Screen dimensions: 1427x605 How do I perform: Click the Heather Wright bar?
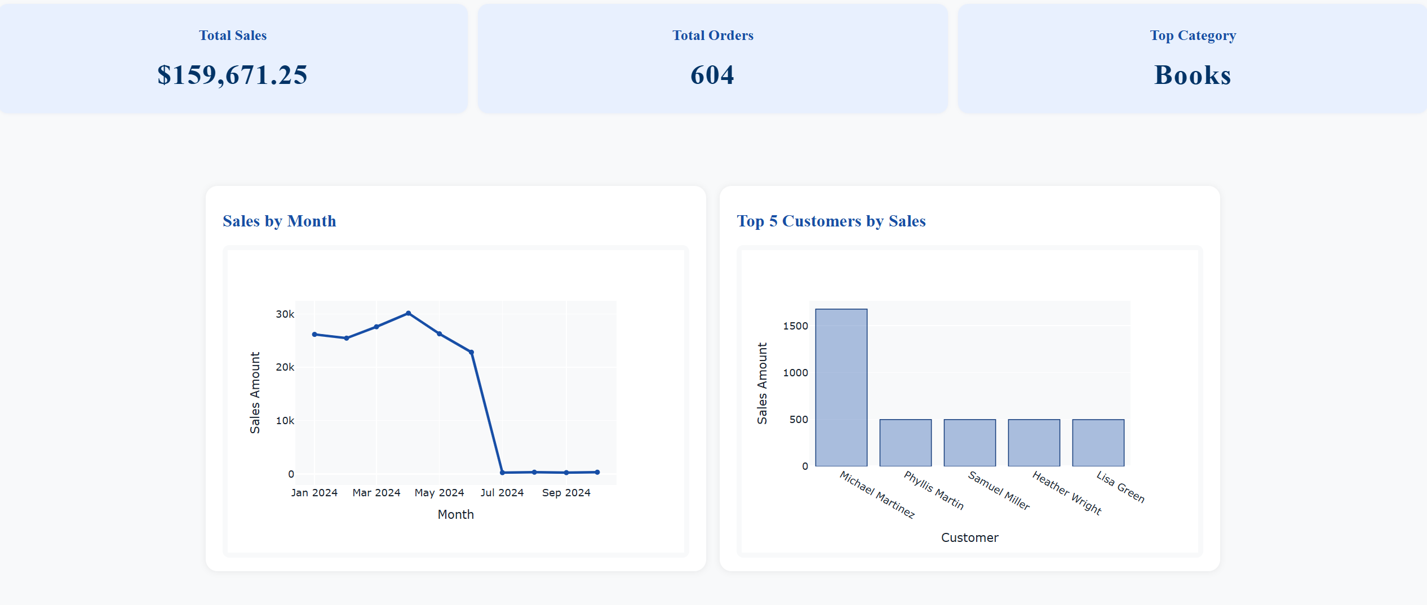(1035, 443)
